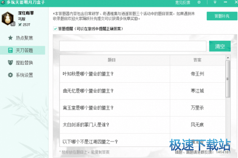Open settings gear in title bar

199,2
